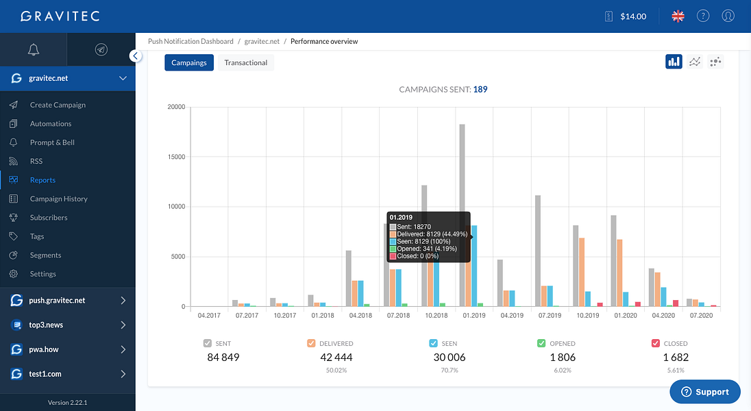Image resolution: width=751 pixels, height=411 pixels.
Task: Collapse the sidebar with the arrow button
Action: click(136, 56)
